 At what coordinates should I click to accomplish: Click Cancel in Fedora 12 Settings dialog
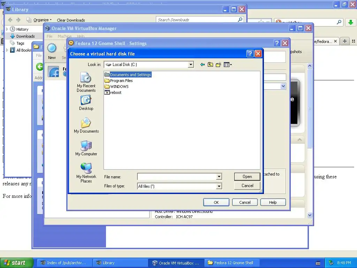pyautogui.click(x=245, y=202)
